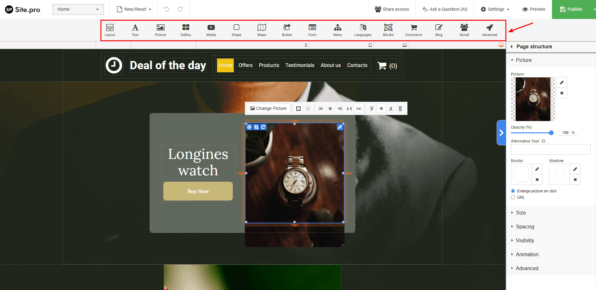Open the Blocks tool
Viewport: 596px width, 290px height.
[x=388, y=30]
